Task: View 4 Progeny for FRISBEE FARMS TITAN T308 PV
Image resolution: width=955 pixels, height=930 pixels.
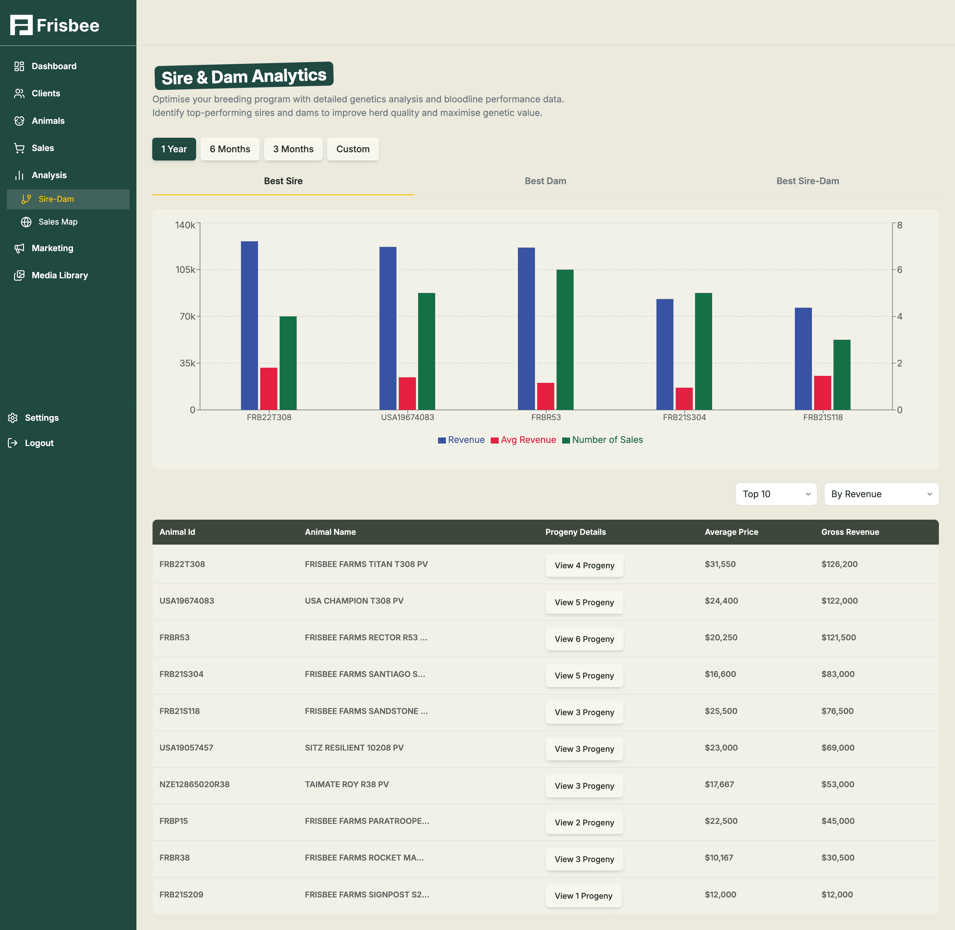Action: pos(585,565)
